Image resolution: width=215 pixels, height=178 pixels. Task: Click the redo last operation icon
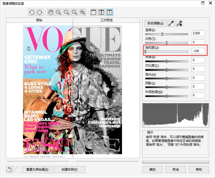(x=17, y=170)
